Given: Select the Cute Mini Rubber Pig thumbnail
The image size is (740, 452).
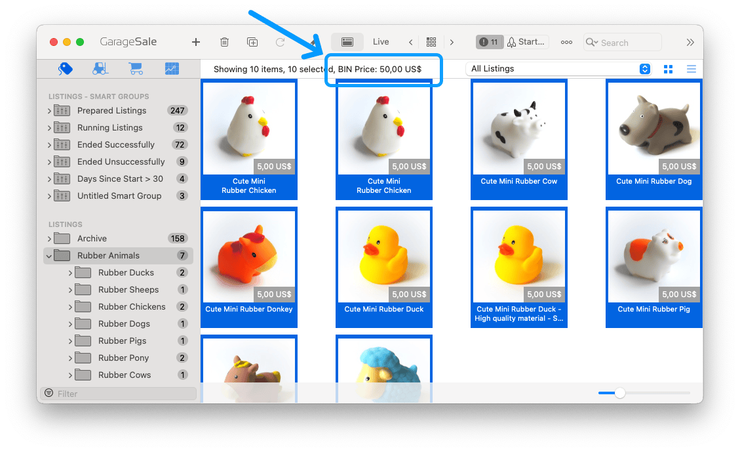Looking at the screenshot, I should (653, 267).
